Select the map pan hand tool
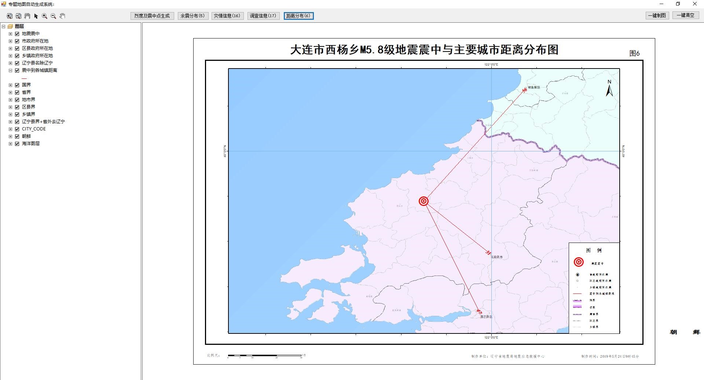The height and width of the screenshot is (380, 704). [x=62, y=16]
